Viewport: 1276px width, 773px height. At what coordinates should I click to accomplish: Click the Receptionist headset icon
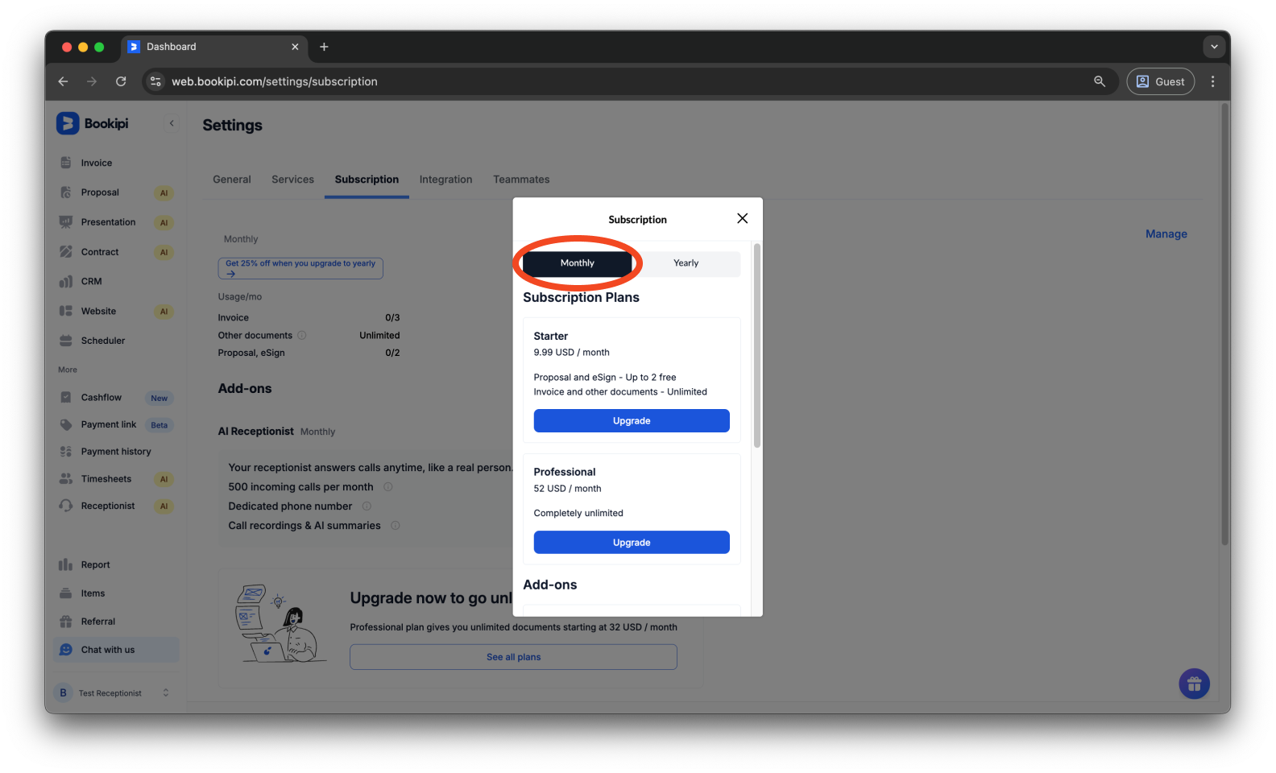tap(66, 506)
